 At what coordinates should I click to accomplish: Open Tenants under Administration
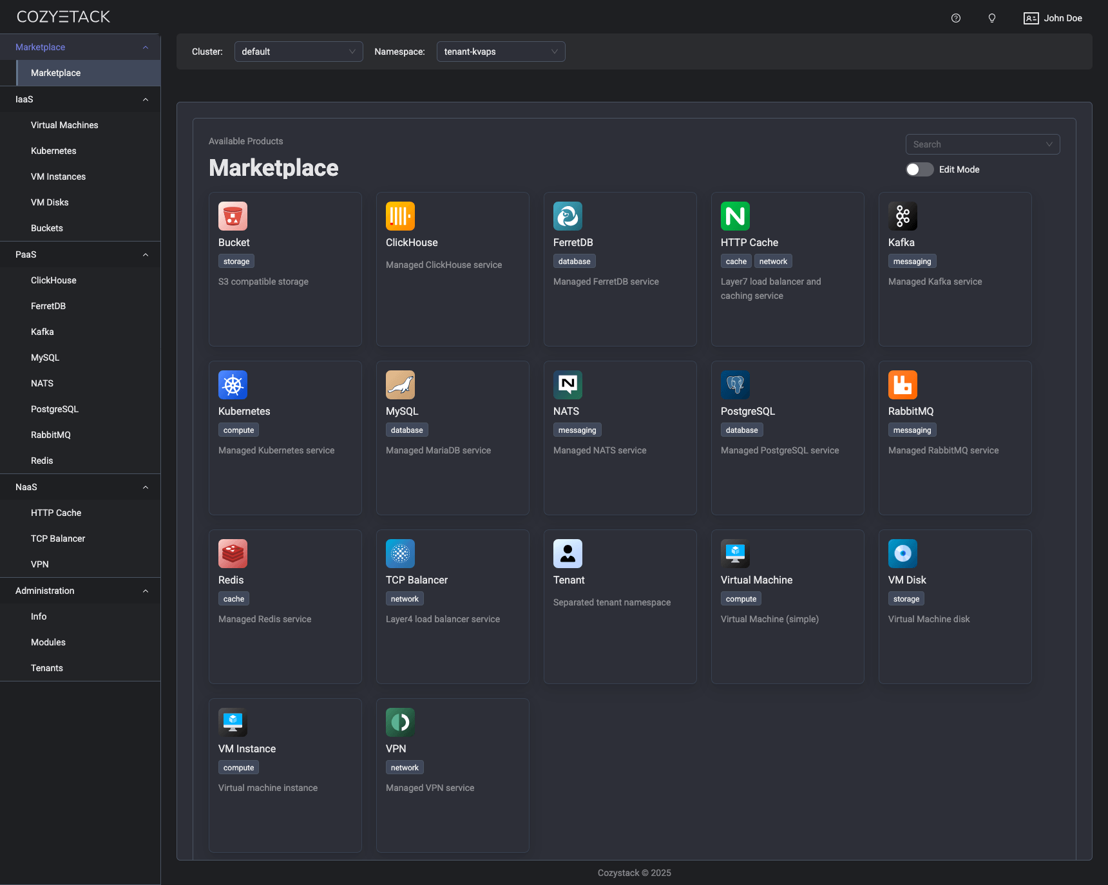tap(46, 668)
